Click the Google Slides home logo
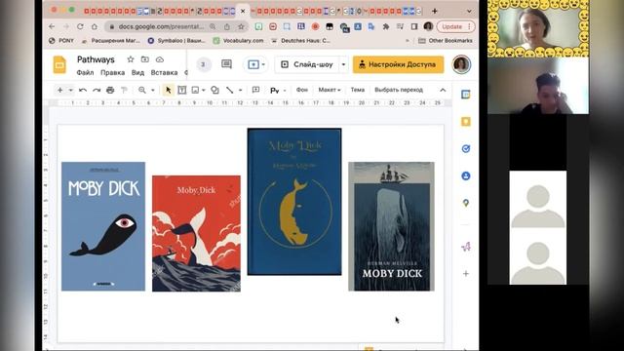 (x=59, y=65)
